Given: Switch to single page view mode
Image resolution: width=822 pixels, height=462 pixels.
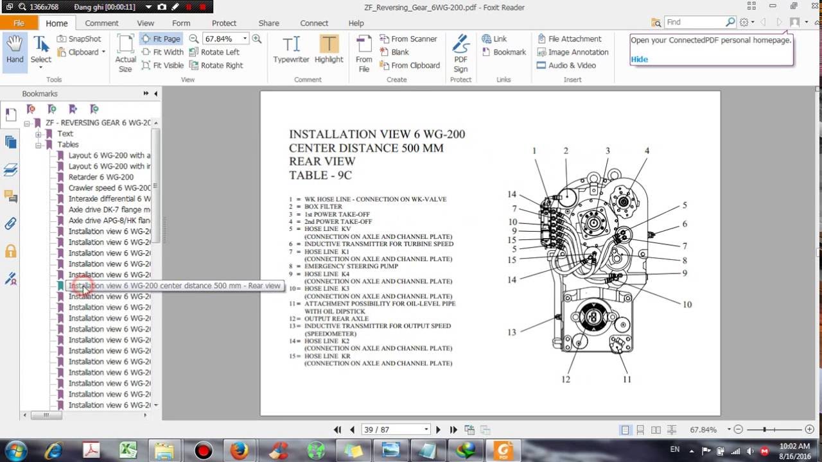Looking at the screenshot, I should pyautogui.click(x=625, y=430).
